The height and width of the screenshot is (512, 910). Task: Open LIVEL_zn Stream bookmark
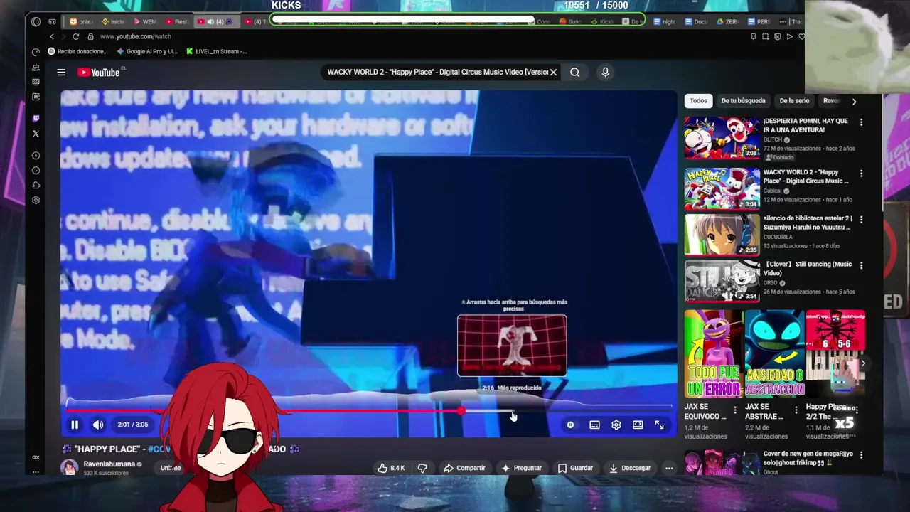click(x=217, y=51)
